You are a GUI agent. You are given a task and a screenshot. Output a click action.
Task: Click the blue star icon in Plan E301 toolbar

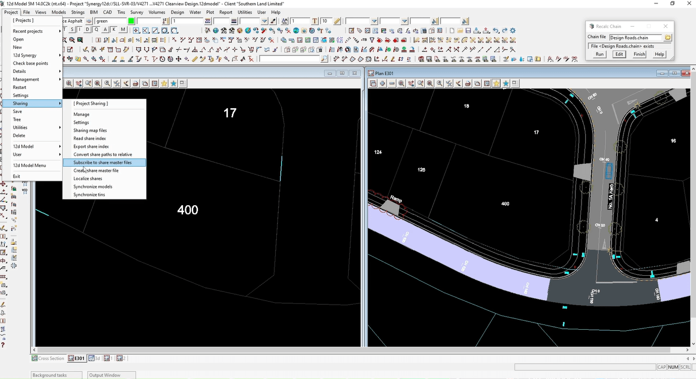(506, 84)
